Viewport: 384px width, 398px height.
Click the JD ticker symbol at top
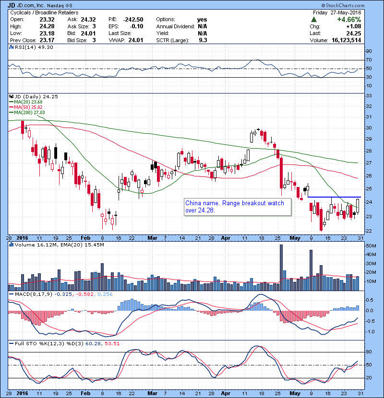(x=11, y=5)
